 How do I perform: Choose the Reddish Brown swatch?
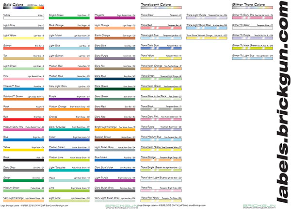point(115,140)
